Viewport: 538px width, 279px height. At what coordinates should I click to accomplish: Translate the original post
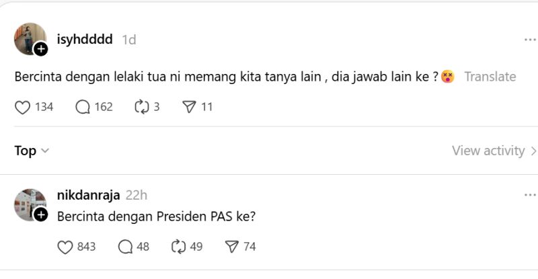(x=490, y=77)
